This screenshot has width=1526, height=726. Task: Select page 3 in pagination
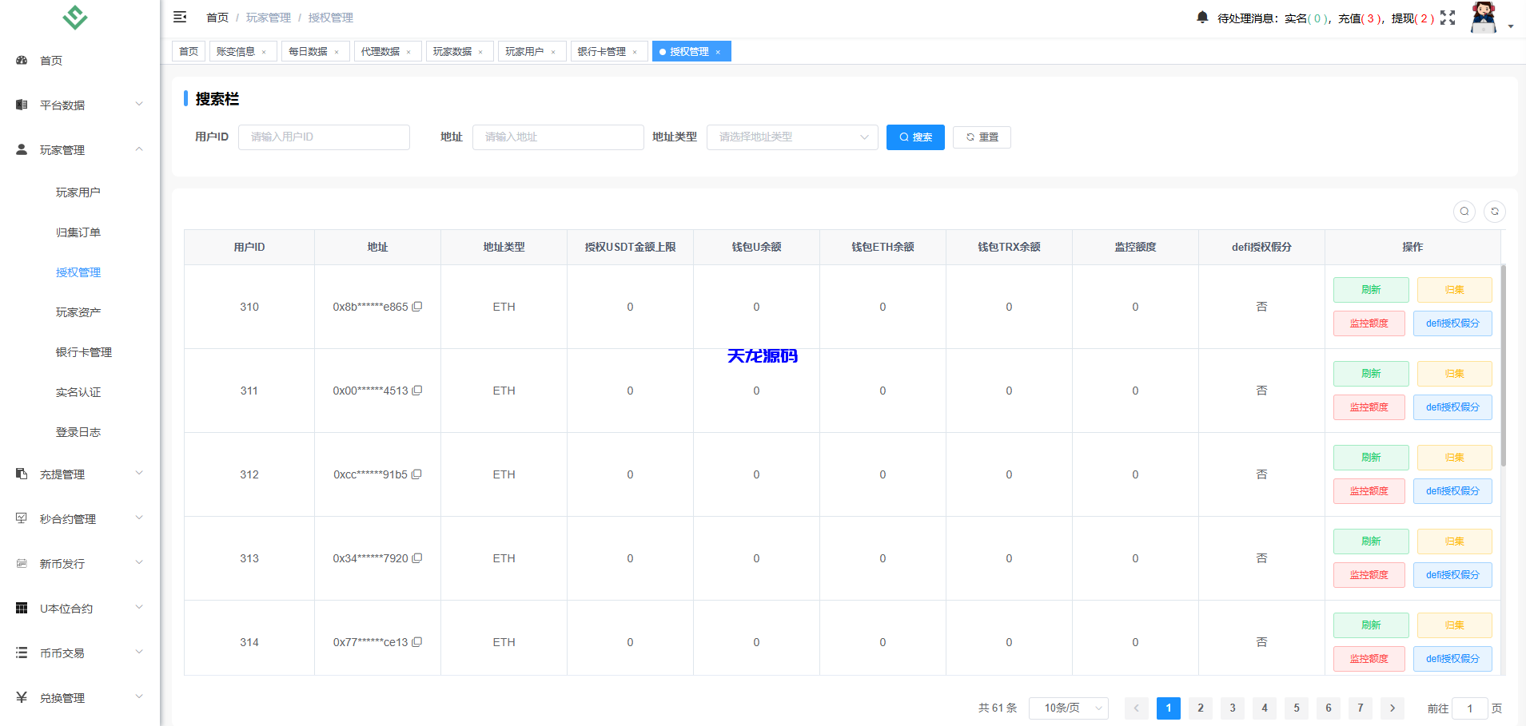1232,708
